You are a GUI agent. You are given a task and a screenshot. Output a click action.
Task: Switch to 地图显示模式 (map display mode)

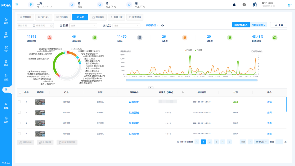[x=258, y=25]
